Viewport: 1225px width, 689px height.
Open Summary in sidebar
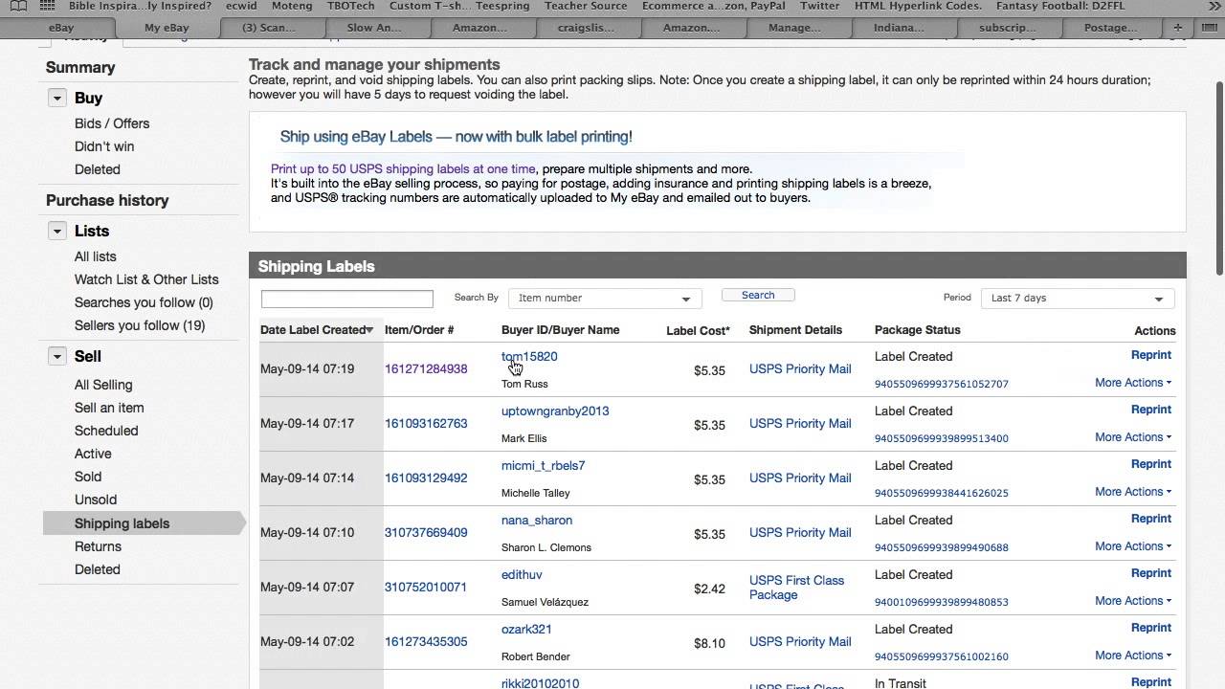(80, 68)
